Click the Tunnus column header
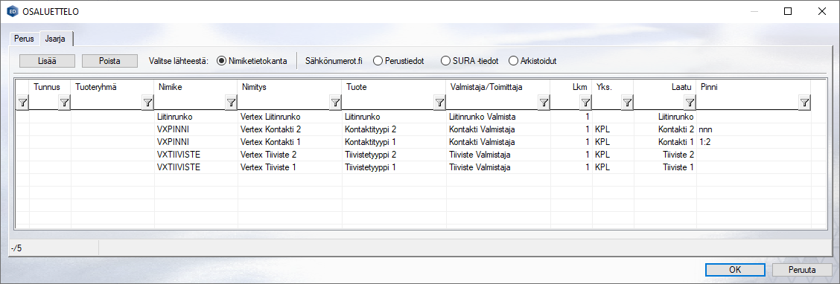Image resolution: width=840 pixels, height=284 pixels. coord(51,87)
